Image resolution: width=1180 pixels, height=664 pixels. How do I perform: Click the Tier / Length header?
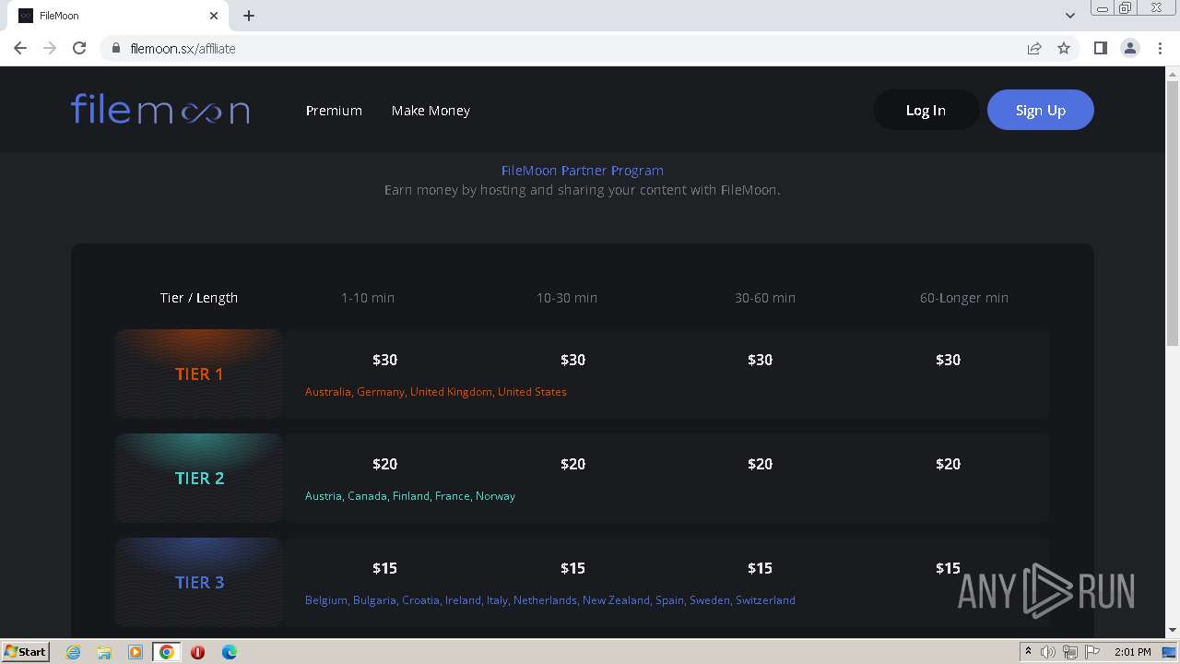pyautogui.click(x=199, y=297)
